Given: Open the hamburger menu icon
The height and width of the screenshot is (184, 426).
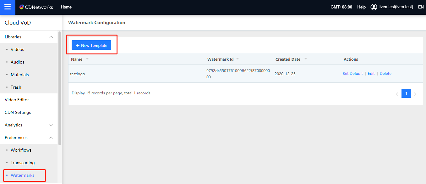Looking at the screenshot, I should click(8, 7).
